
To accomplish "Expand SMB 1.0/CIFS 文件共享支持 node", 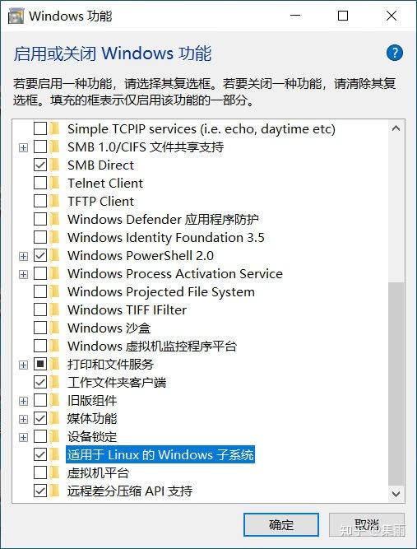I will [23, 148].
